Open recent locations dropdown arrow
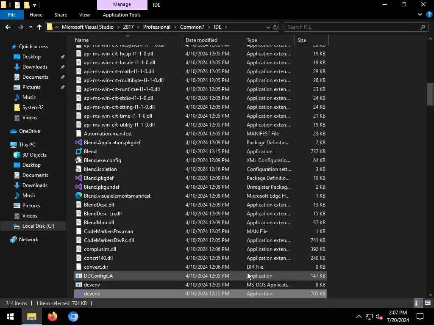The width and height of the screenshot is (434, 325). coord(31,27)
